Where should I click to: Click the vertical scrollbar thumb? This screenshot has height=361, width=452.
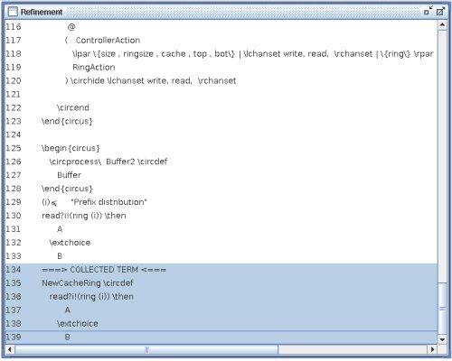click(x=442, y=309)
